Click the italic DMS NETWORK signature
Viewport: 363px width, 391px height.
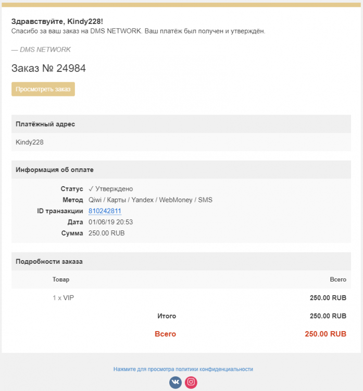[x=41, y=50]
